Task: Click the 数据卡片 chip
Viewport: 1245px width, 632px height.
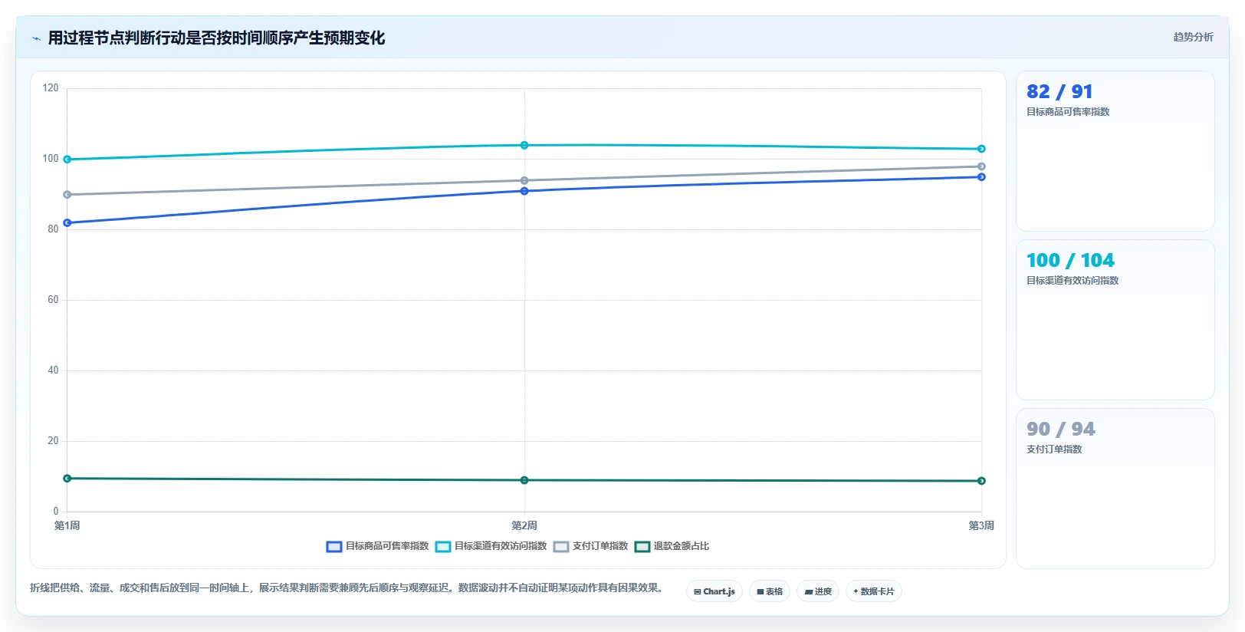Action: (874, 591)
